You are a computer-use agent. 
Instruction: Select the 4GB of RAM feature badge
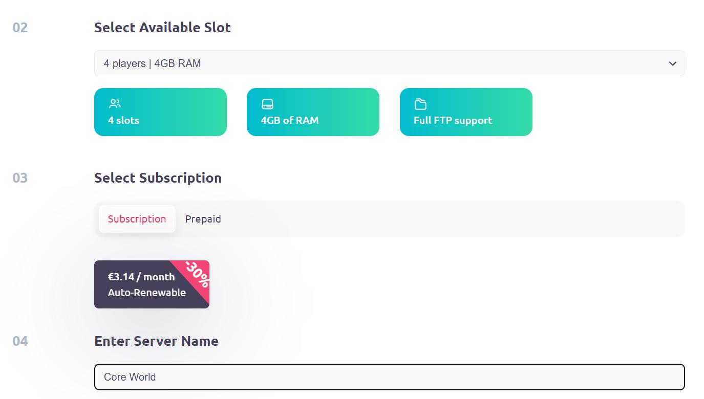click(313, 112)
